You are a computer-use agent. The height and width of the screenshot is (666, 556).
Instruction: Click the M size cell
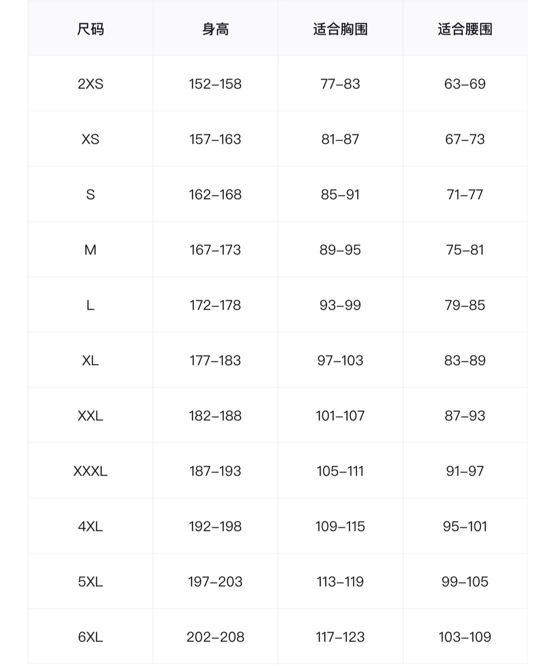(x=90, y=250)
